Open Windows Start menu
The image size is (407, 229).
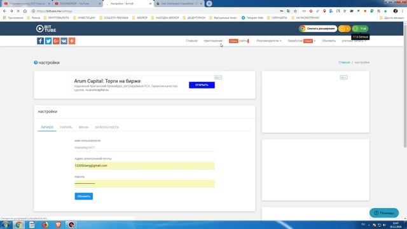click(x=5, y=225)
